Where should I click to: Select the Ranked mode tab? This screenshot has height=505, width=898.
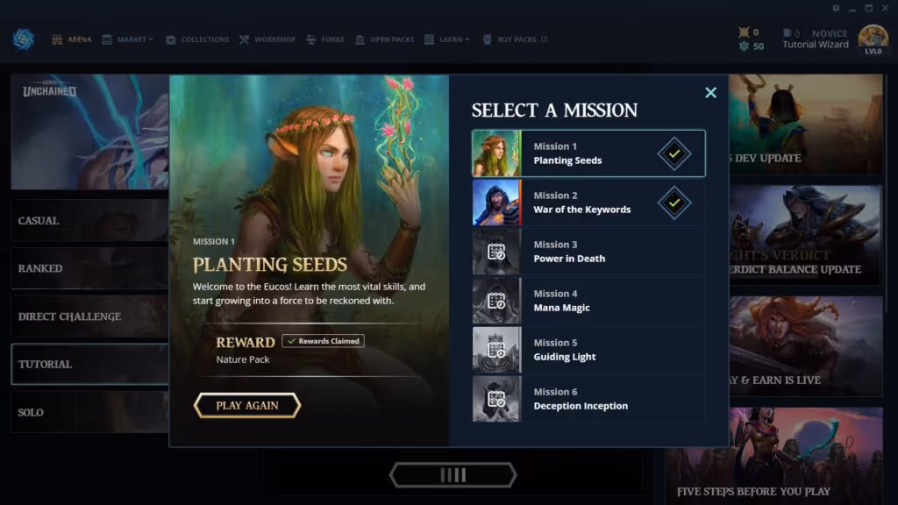pos(90,268)
